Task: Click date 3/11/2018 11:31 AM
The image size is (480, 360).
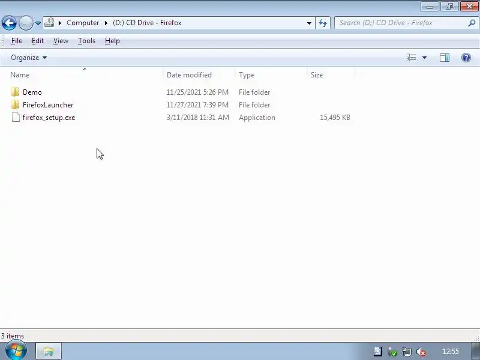Action: (x=198, y=118)
